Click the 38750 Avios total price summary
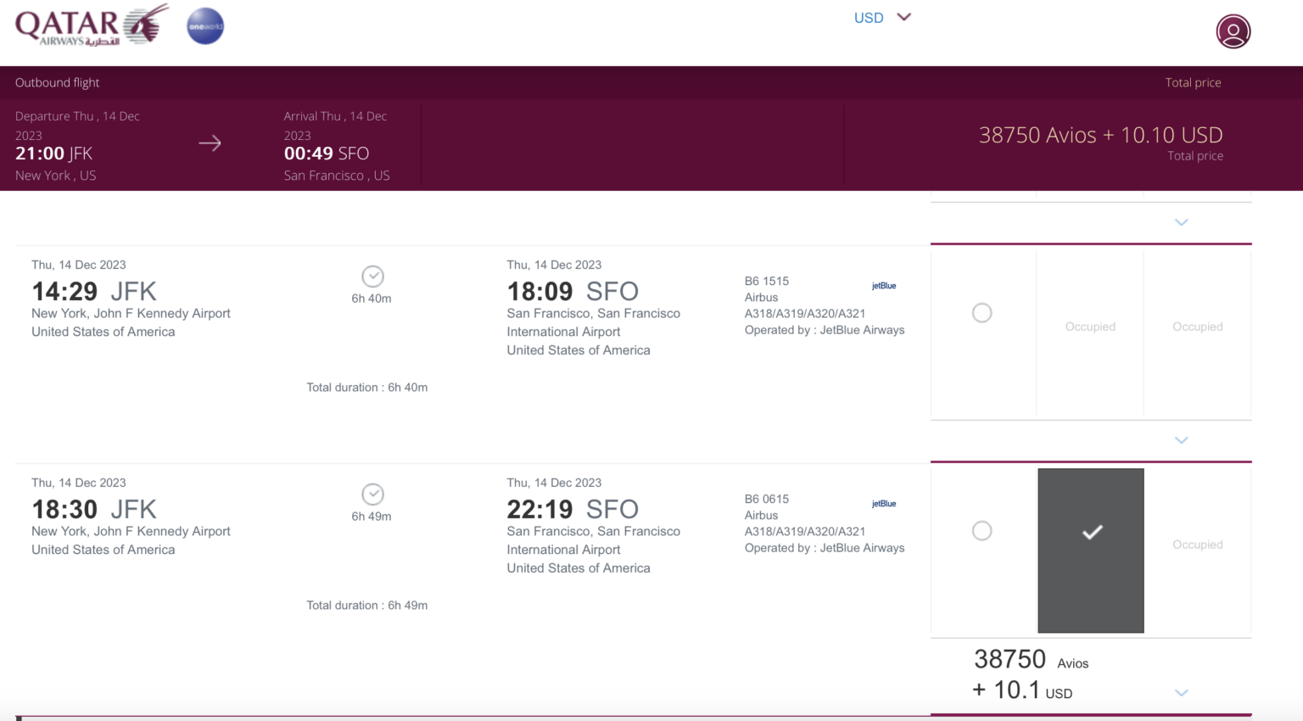 (x=1100, y=135)
